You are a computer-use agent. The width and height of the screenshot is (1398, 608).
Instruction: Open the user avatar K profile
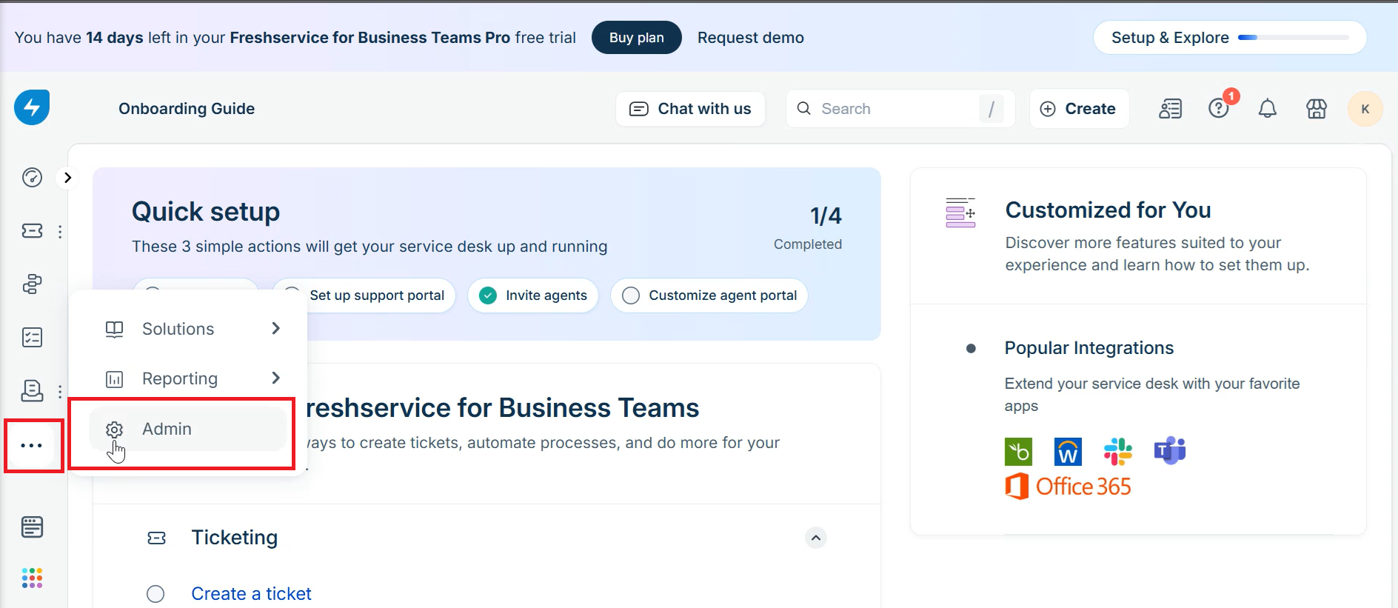click(x=1365, y=109)
